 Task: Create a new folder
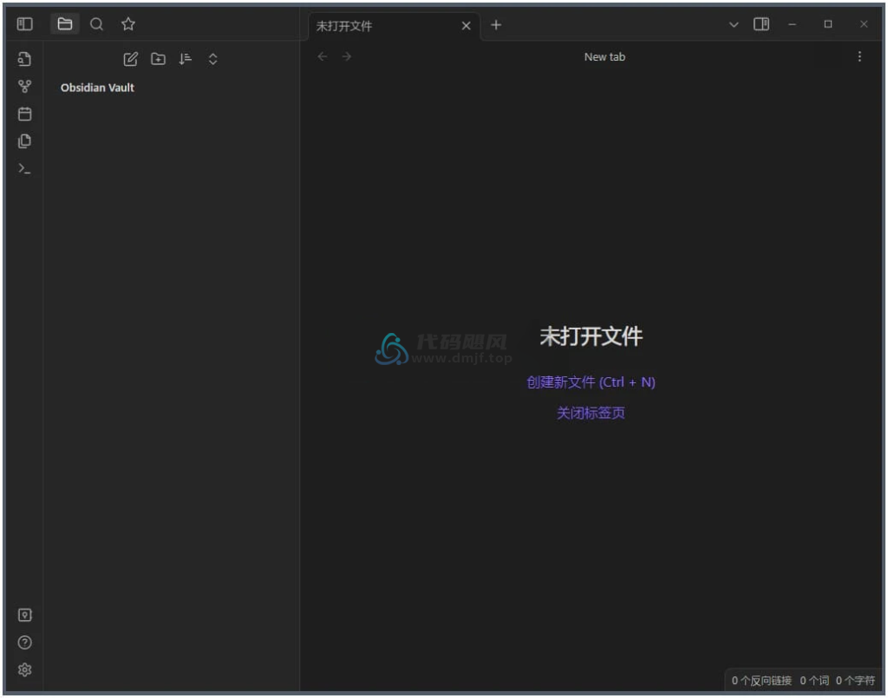coord(158,59)
